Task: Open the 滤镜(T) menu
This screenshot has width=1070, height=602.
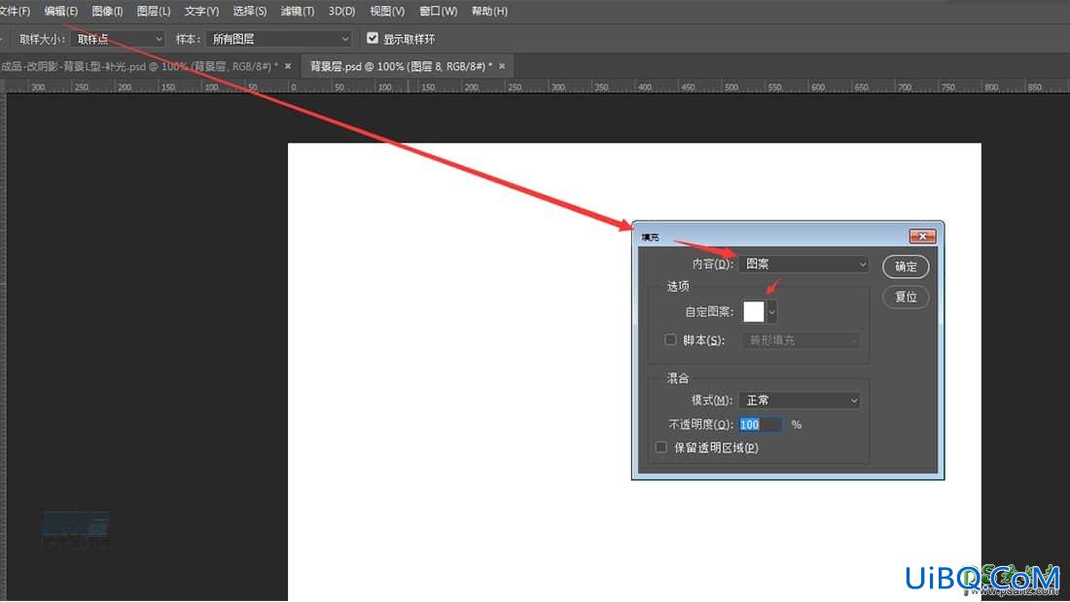Action: coord(298,11)
